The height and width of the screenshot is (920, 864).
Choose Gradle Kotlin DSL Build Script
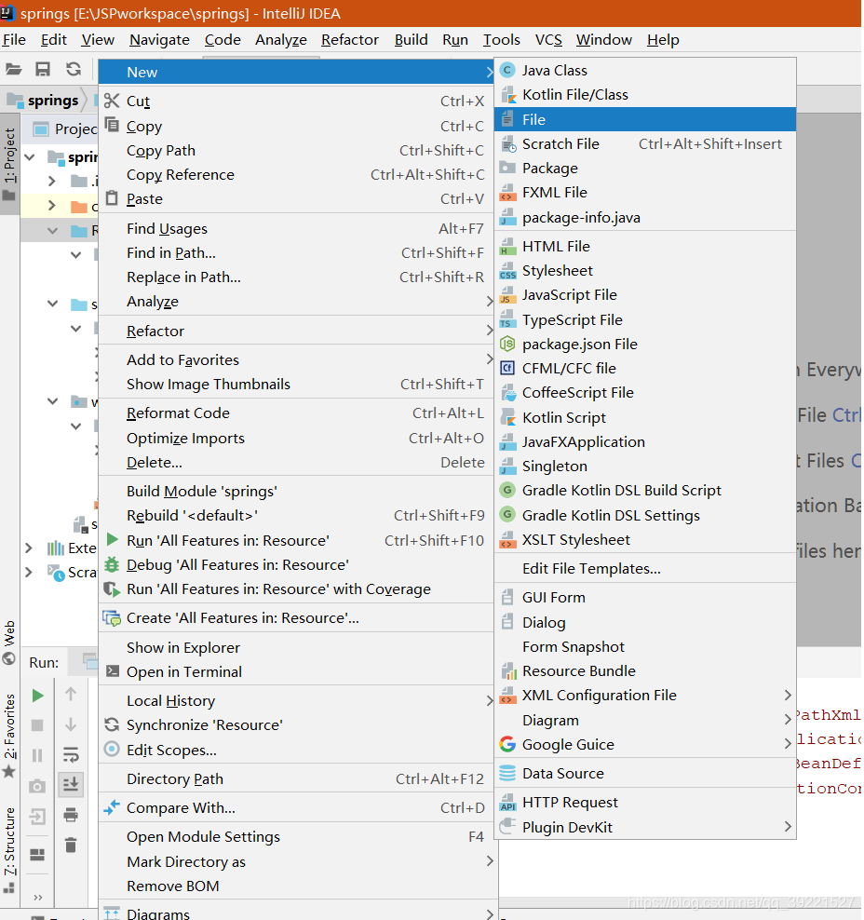(645, 490)
